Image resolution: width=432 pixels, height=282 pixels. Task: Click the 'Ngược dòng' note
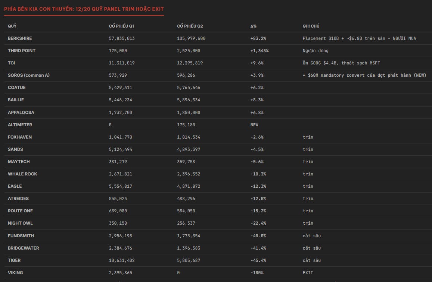click(316, 51)
